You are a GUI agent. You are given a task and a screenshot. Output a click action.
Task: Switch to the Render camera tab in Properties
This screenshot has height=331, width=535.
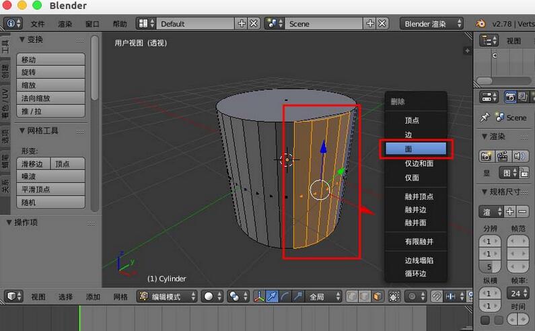tap(510, 98)
